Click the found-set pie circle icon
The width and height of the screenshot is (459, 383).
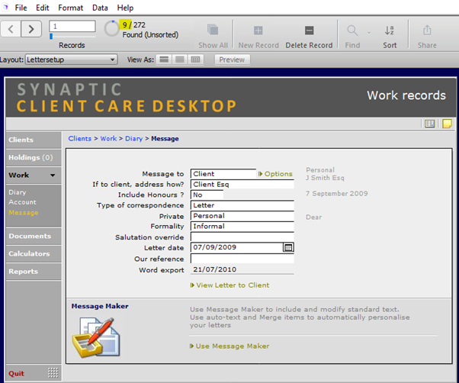tap(112, 28)
